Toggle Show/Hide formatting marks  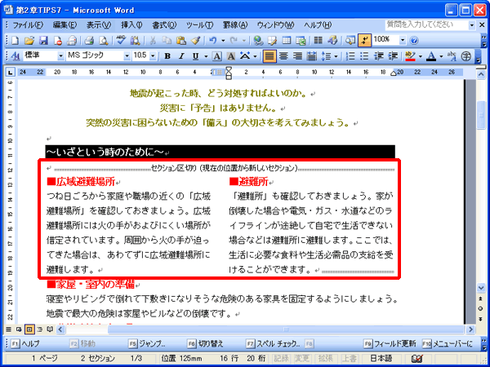(364, 40)
